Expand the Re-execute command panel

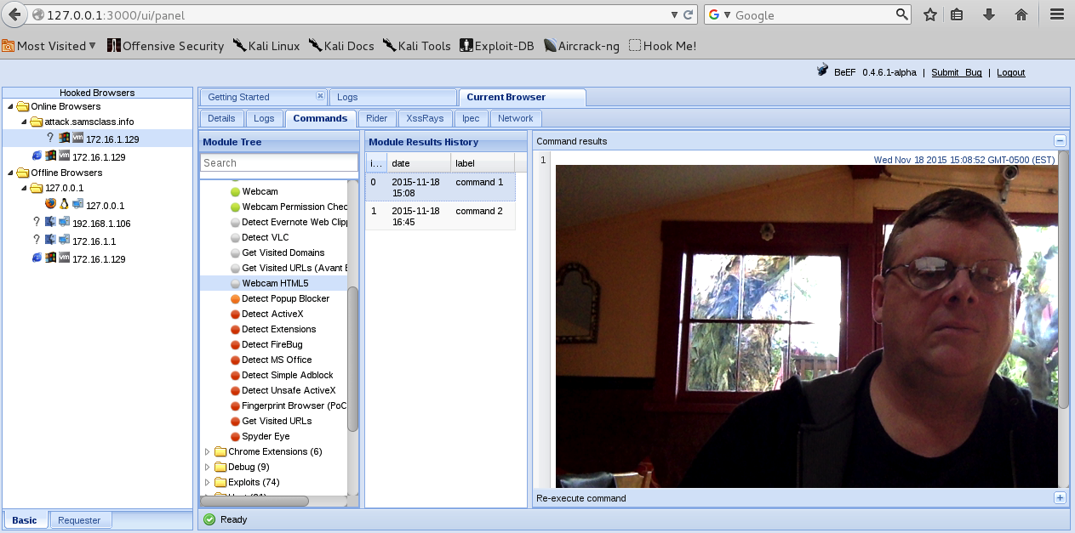pos(1060,498)
